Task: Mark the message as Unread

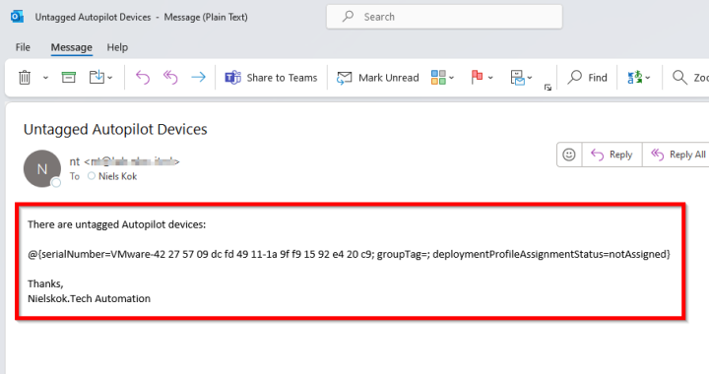Action: (x=377, y=78)
